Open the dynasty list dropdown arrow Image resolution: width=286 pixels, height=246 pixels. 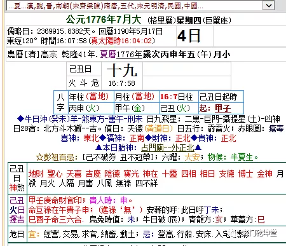click(x=269, y=5)
